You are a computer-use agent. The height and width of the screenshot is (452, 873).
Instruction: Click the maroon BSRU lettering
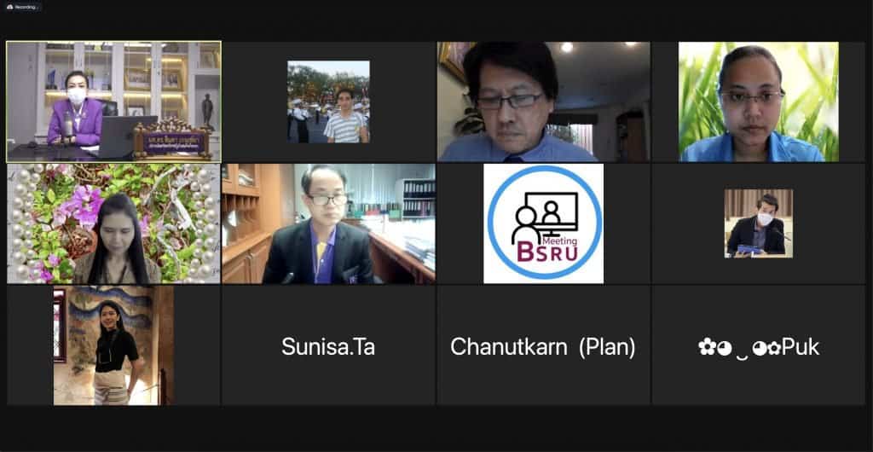543,252
